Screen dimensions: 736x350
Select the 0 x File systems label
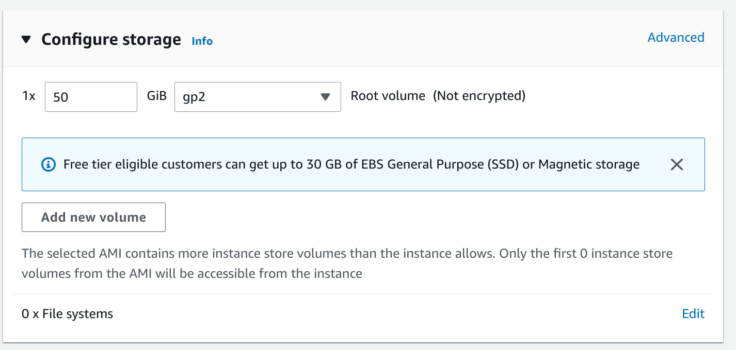point(67,314)
